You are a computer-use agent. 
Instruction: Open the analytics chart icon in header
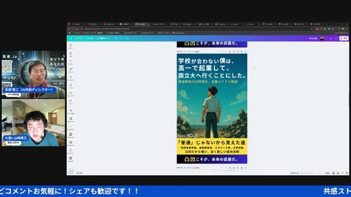[x=331, y=38]
